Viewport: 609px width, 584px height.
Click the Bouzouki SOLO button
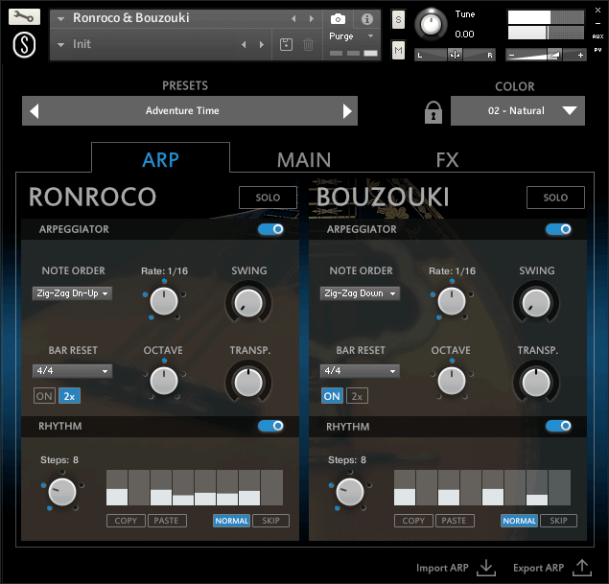555,198
